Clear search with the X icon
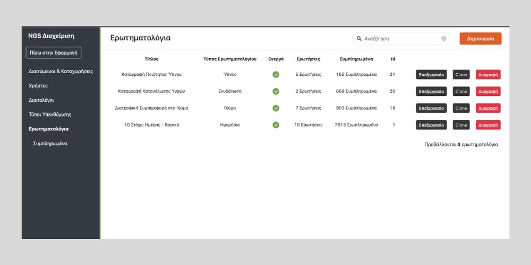Screen dimensions: 531x265 [x=443, y=39]
